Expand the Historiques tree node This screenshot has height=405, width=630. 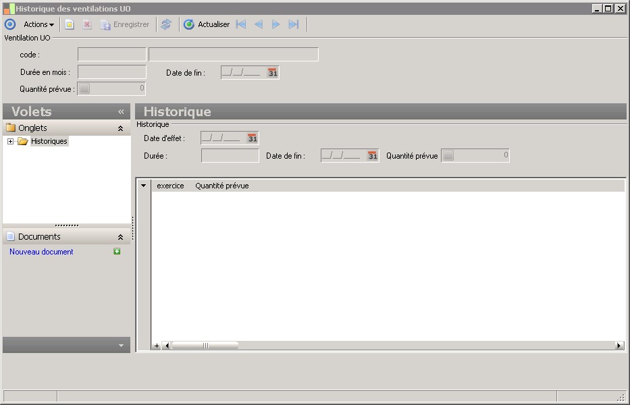point(10,141)
